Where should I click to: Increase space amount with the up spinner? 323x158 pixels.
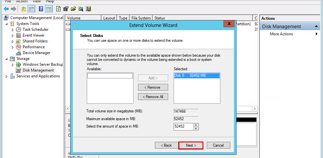tap(196, 125)
